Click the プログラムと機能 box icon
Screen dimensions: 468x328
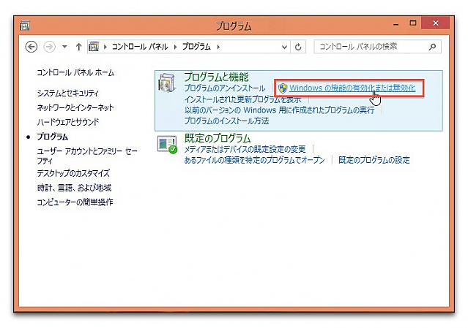coord(167,83)
